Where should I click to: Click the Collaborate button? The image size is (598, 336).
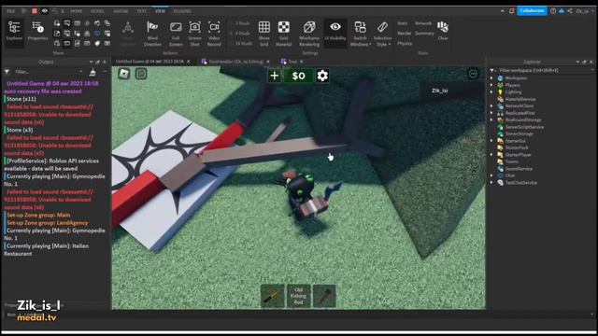(532, 10)
